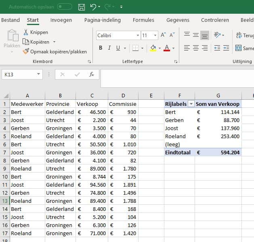The height and width of the screenshot is (242, 254).
Task: Click Knippen to cut selection
Action: (x=36, y=32)
